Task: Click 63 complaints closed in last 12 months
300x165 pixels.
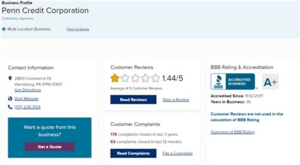Action: pos(146,142)
